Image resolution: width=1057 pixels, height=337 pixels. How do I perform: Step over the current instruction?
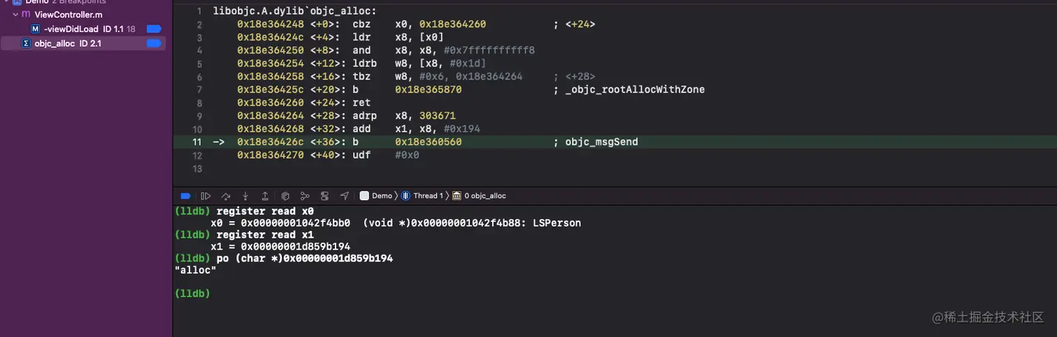coord(226,196)
